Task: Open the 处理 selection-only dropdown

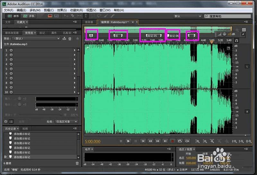Action: [66, 122]
